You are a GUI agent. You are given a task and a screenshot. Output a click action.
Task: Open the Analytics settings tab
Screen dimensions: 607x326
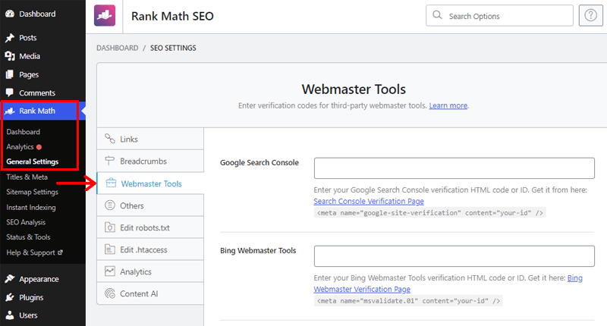point(150,271)
